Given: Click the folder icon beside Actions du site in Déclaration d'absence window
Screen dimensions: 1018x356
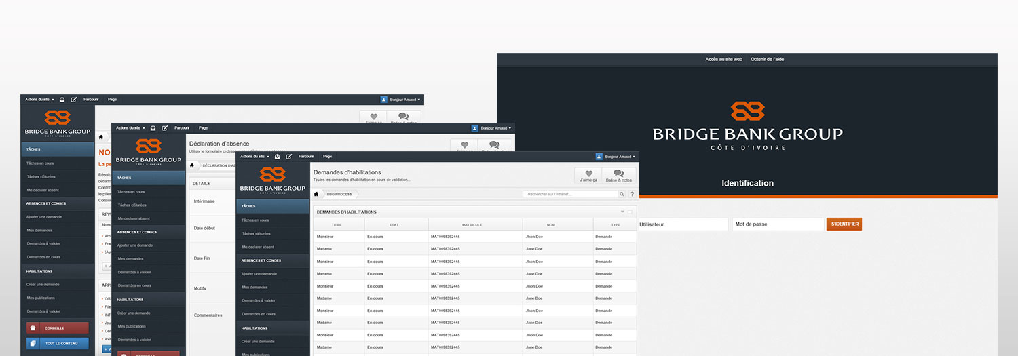Looking at the screenshot, I should (x=153, y=127).
